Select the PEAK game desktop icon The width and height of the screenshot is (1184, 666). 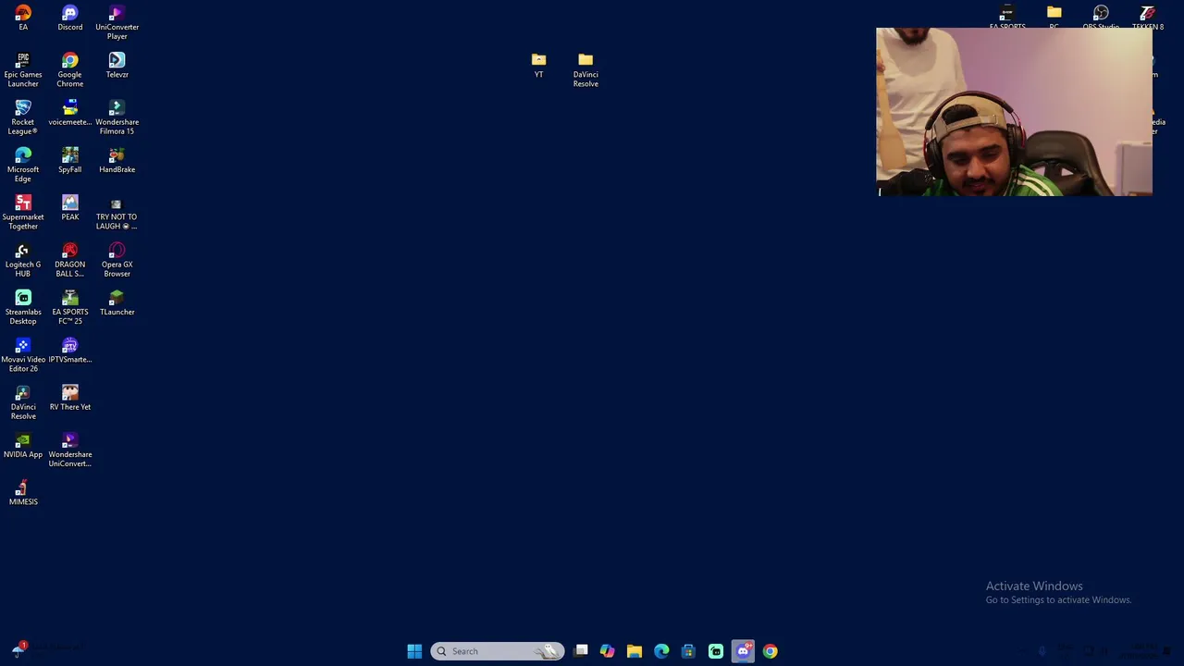[69, 207]
